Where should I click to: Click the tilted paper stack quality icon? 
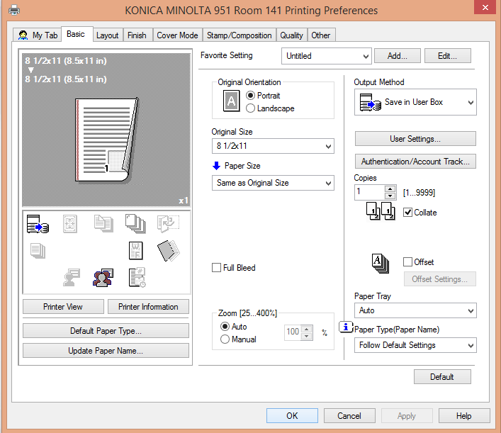169,251
